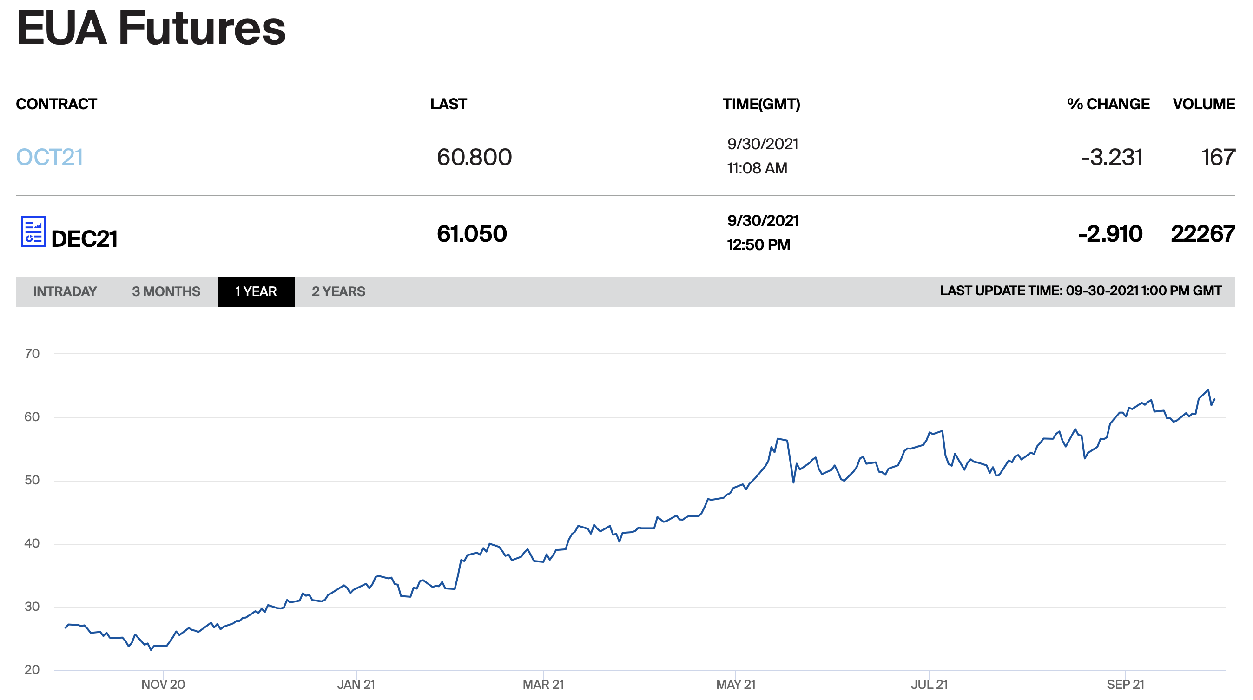
Task: Click the 70 price axis label
Action: point(32,354)
